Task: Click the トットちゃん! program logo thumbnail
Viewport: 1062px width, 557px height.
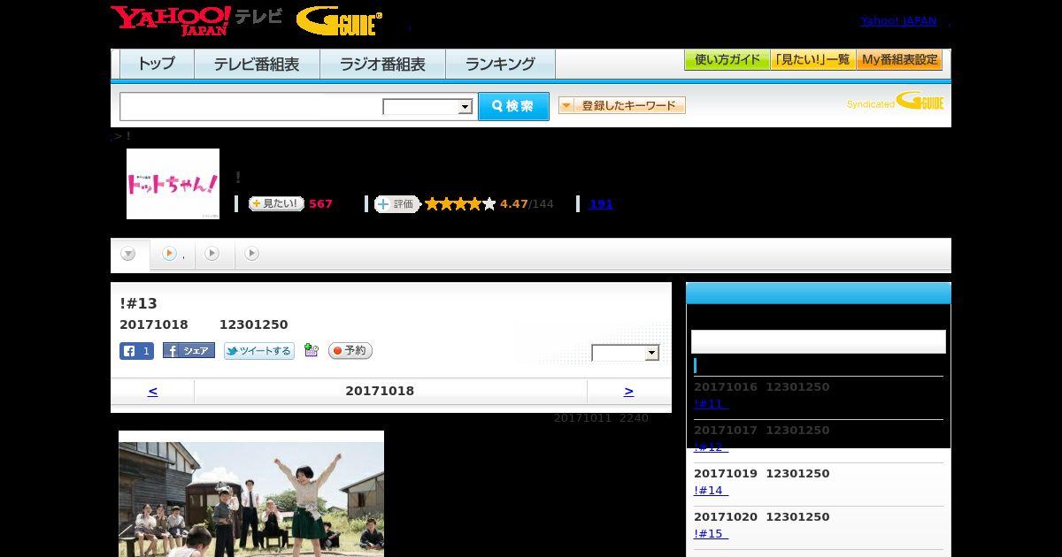Action: 173,184
